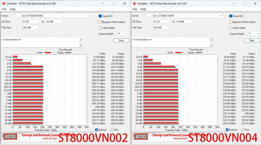Screen dimensions: 261x145
Task: Click description scroll up arrow in ST8000VN002 window
Action: (x=81, y=40)
